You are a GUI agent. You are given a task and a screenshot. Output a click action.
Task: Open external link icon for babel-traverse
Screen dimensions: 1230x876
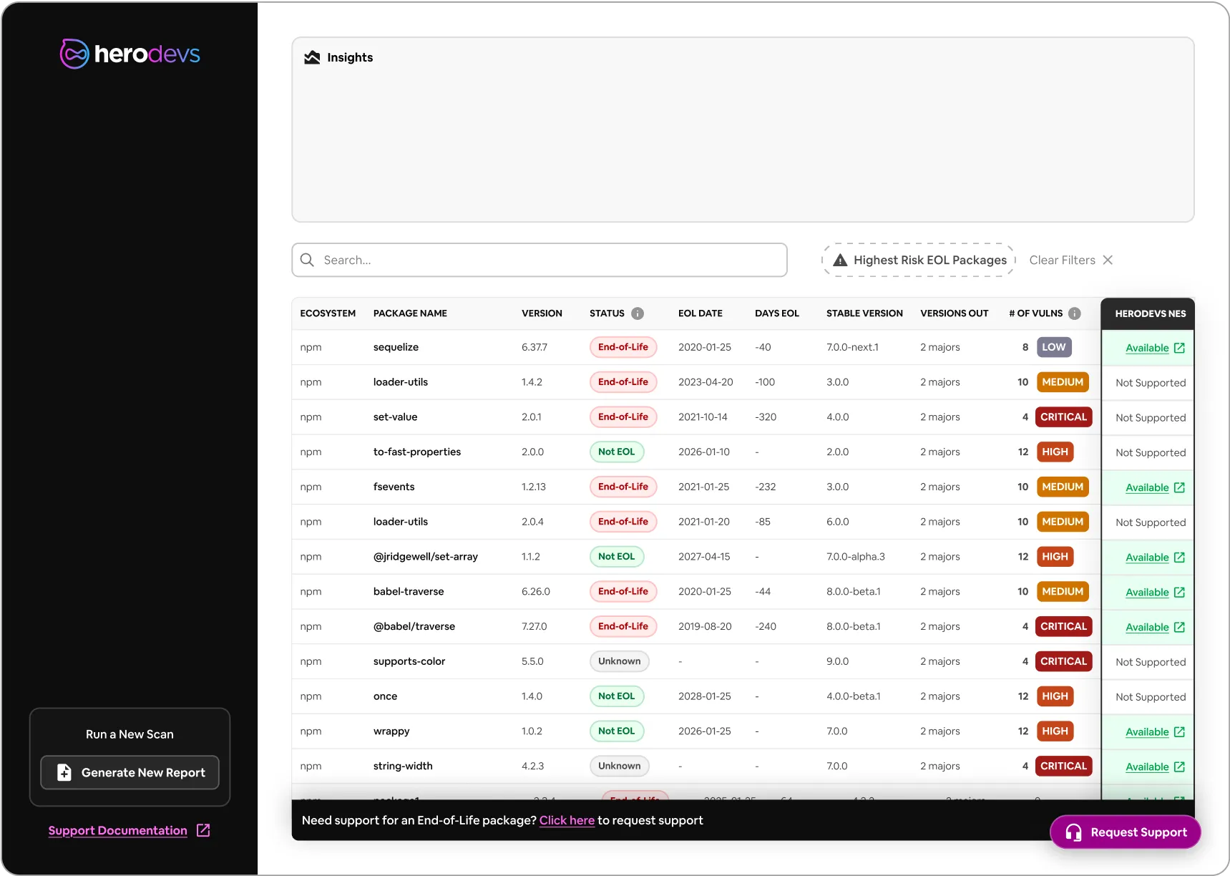pyautogui.click(x=1179, y=593)
